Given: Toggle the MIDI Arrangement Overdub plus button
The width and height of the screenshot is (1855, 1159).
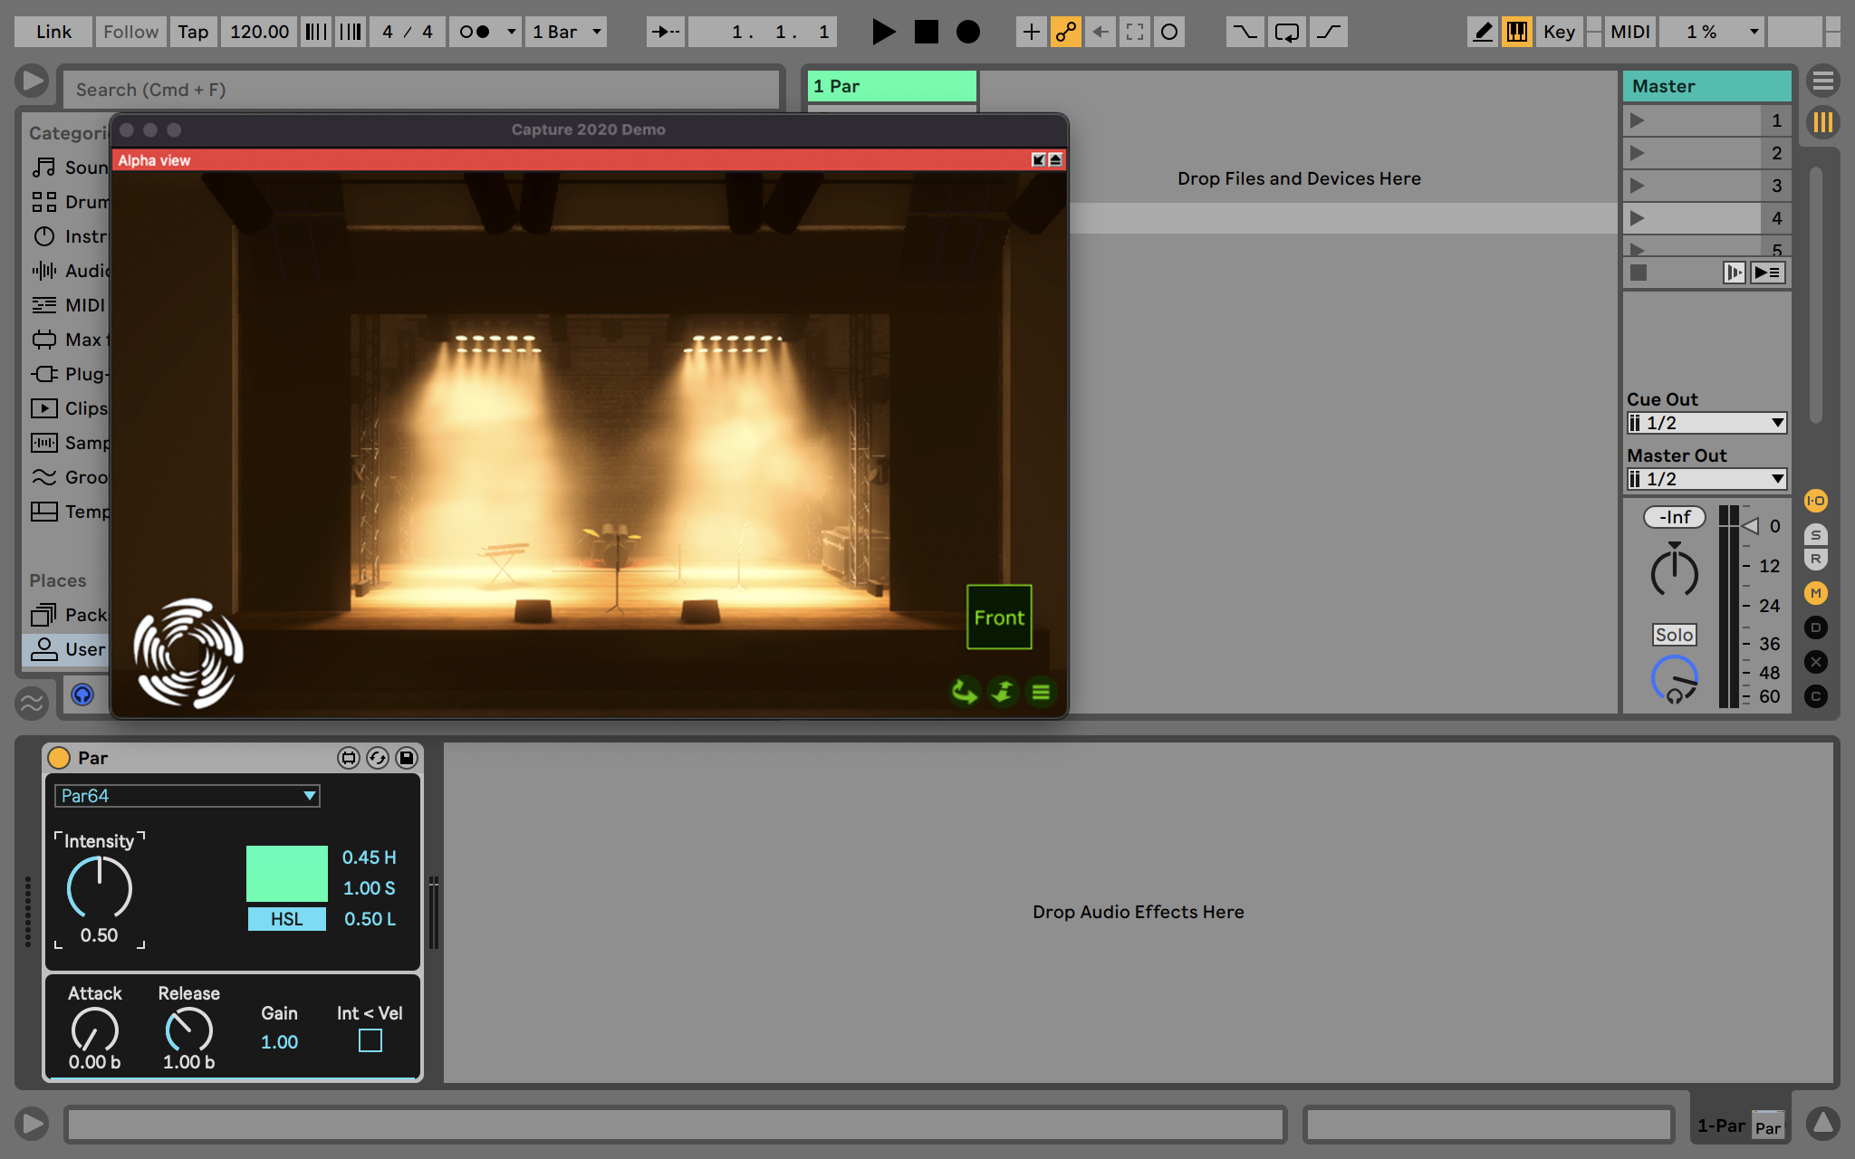Looking at the screenshot, I should (1031, 32).
